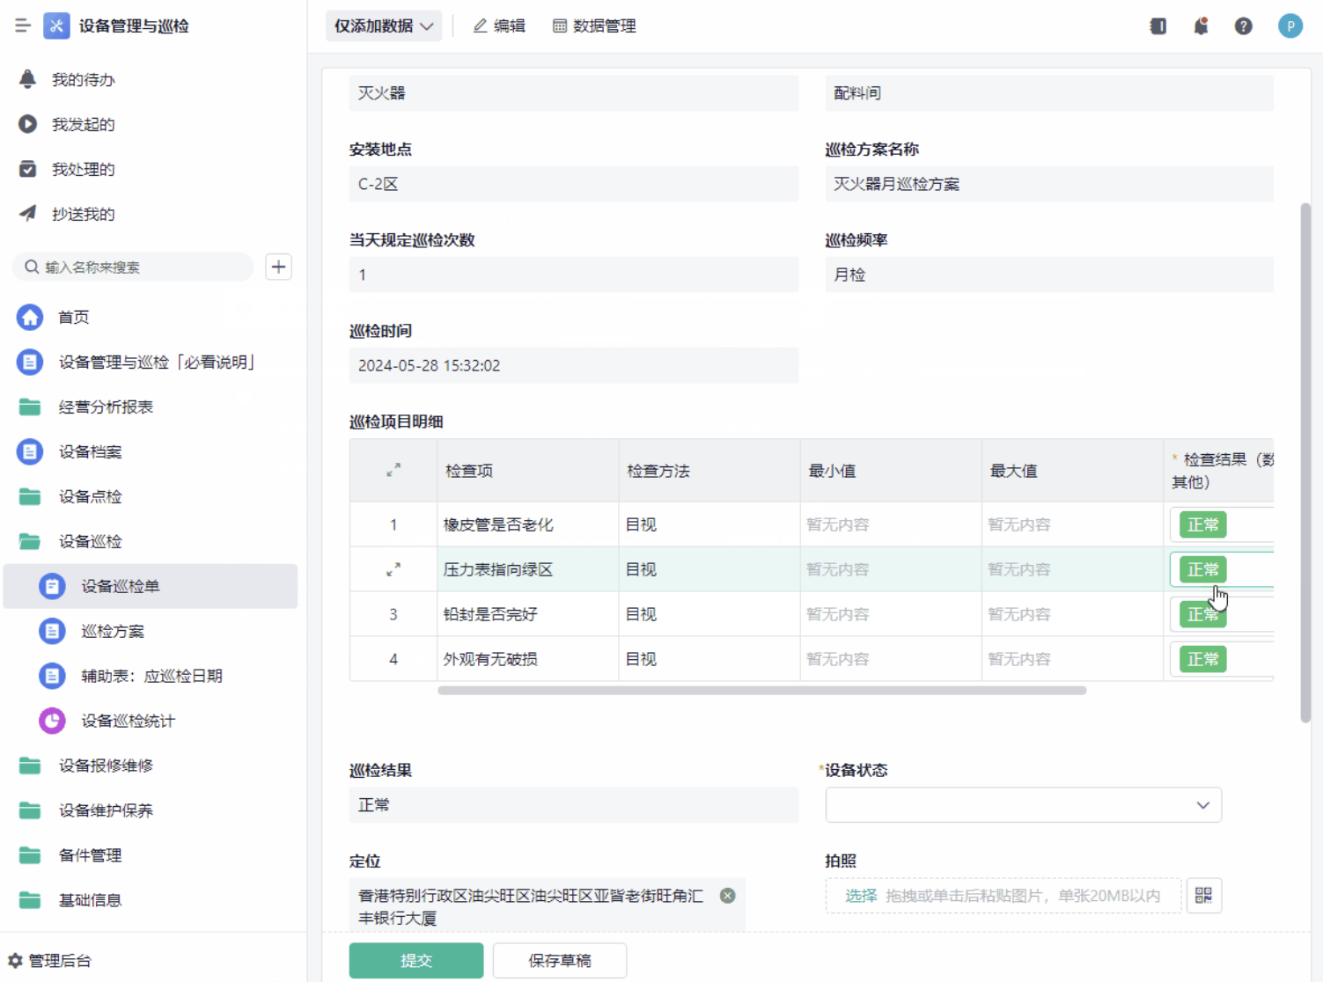Click the 检查方法 column header
The width and height of the screenshot is (1323, 982).
click(709, 471)
